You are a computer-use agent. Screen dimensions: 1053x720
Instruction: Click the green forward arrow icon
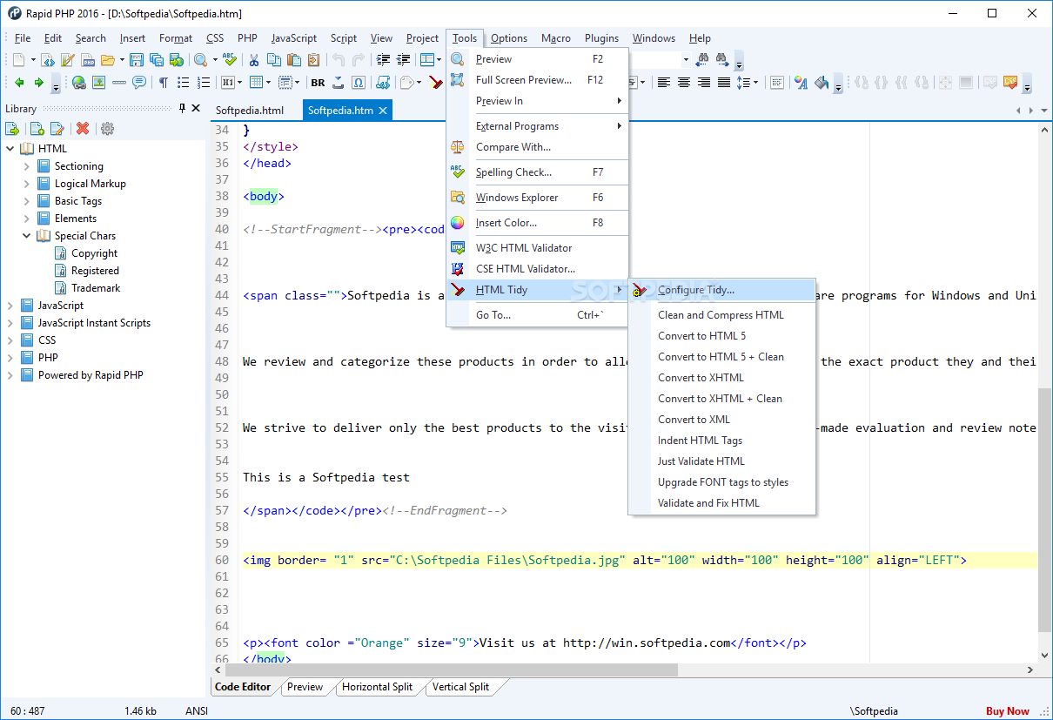coord(38,83)
